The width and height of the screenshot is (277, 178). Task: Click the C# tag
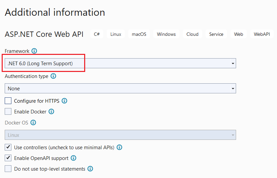pos(97,34)
